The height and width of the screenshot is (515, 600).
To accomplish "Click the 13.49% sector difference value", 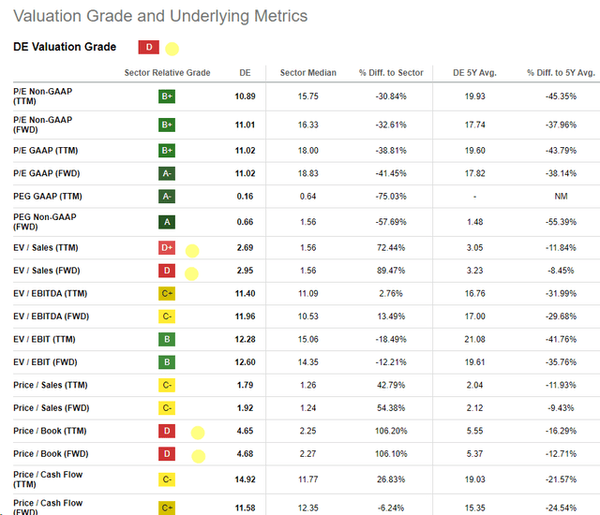I will pyautogui.click(x=391, y=316).
